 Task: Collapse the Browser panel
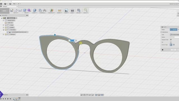[1, 15]
